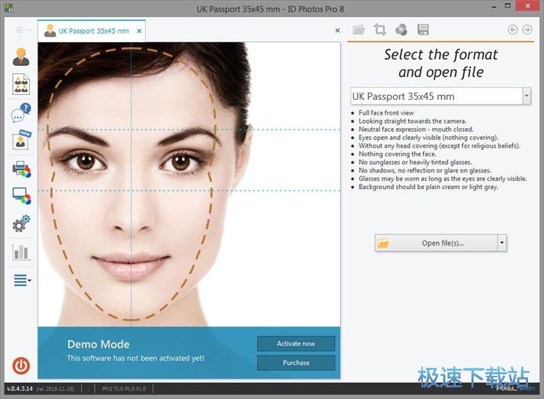This screenshot has width=544, height=399.
Task: Open the bar chart statistics icon
Action: 21,252
